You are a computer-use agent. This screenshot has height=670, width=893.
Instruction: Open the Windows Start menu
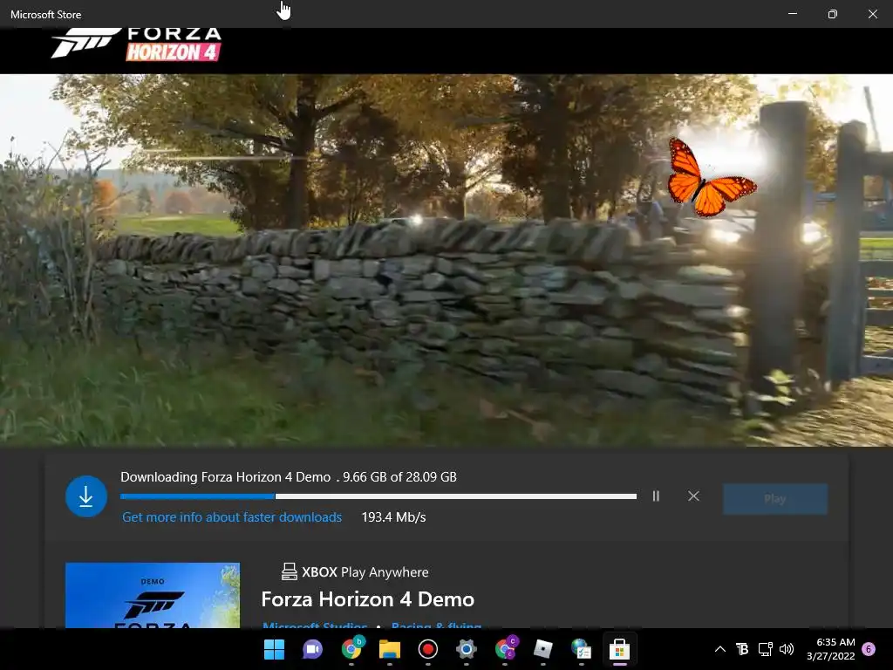pyautogui.click(x=274, y=649)
